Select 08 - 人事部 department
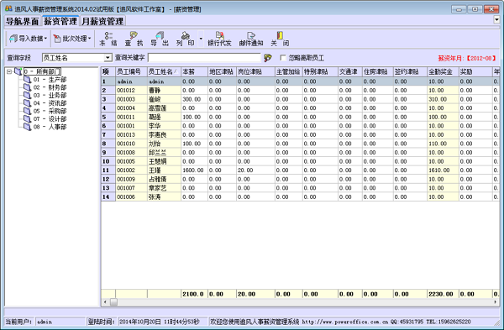This screenshot has height=330, width=504. (x=50, y=127)
